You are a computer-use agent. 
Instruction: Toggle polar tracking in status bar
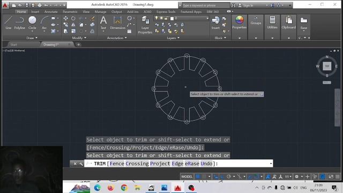pyautogui.click(x=229, y=176)
